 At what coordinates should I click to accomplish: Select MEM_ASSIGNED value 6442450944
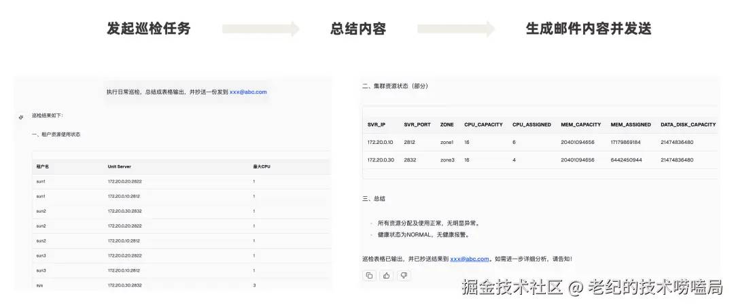pos(626,160)
